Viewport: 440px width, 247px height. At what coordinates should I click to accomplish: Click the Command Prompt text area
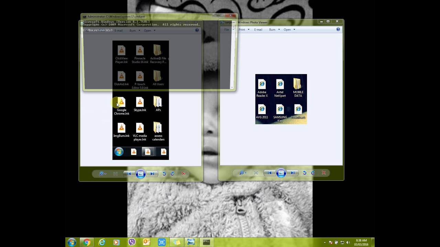[x=156, y=55]
